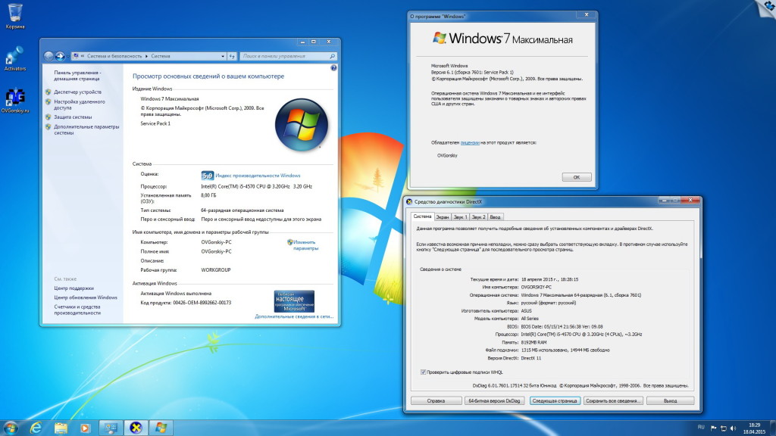Expand the recent pages arrow beside Forward
Screen dimensions: 776x436
(67, 56)
